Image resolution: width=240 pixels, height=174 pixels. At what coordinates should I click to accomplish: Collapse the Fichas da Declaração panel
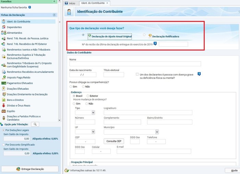click(54, 15)
